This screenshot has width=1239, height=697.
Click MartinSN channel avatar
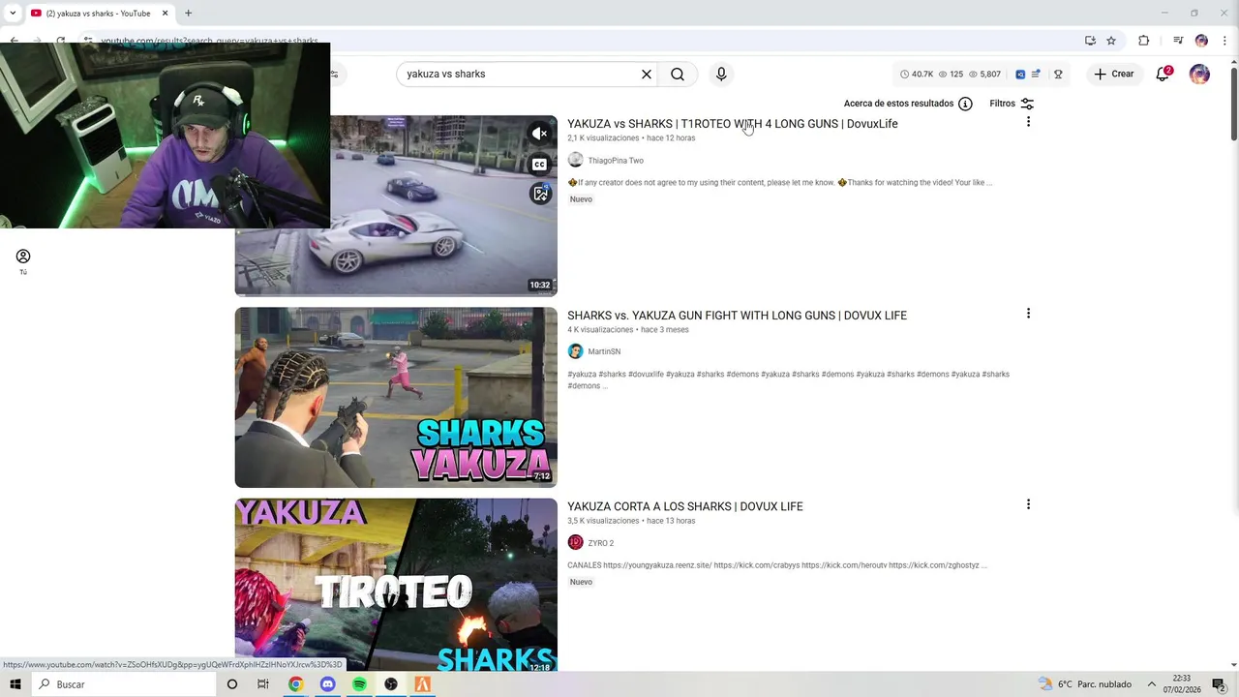coord(575,351)
